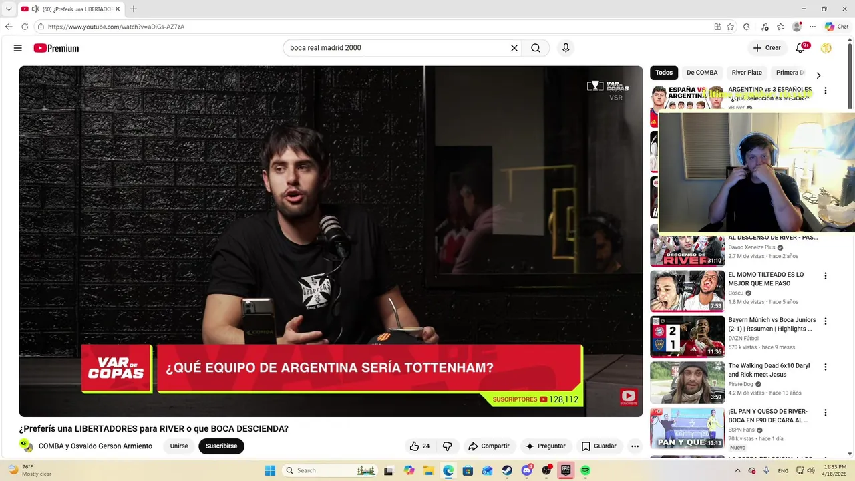Start voice search with microphone

click(x=566, y=48)
